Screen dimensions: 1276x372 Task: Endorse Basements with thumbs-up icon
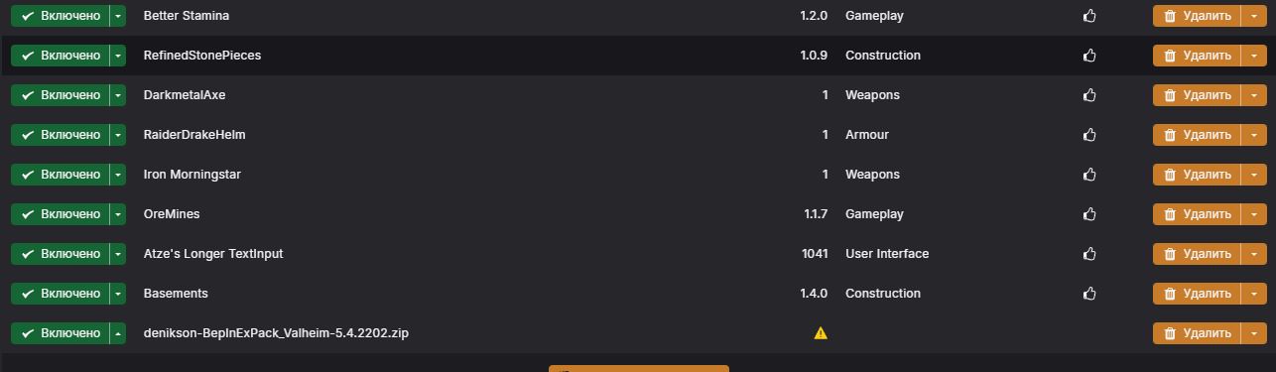tap(1089, 294)
